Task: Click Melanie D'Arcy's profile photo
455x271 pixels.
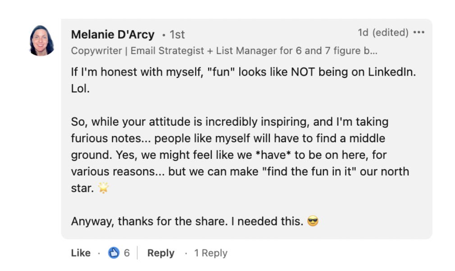Action: [x=42, y=41]
